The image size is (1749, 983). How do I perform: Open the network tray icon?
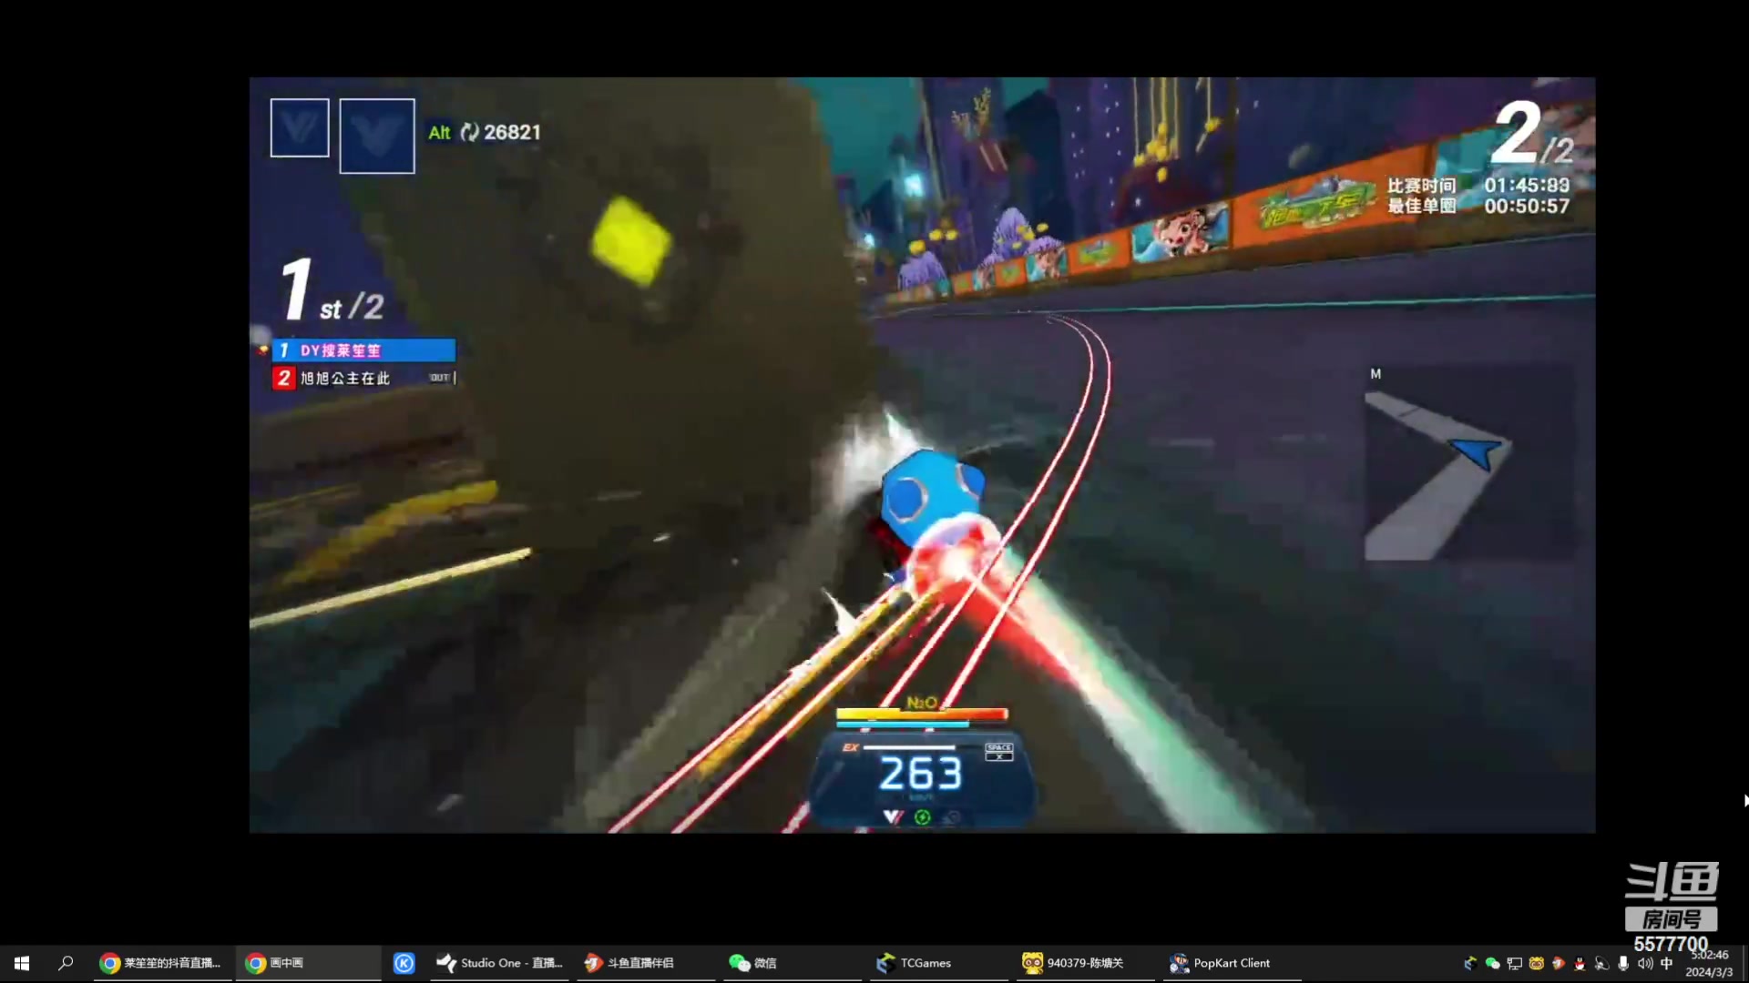(x=1514, y=963)
